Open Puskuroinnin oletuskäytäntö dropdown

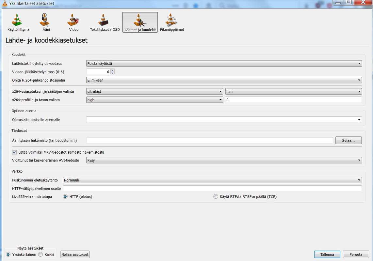coord(212,180)
